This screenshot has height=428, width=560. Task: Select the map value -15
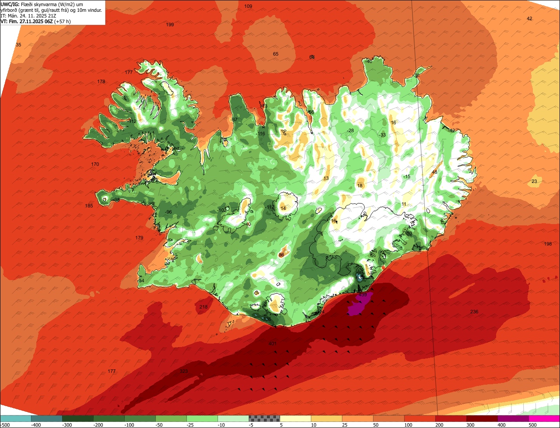click(407, 176)
